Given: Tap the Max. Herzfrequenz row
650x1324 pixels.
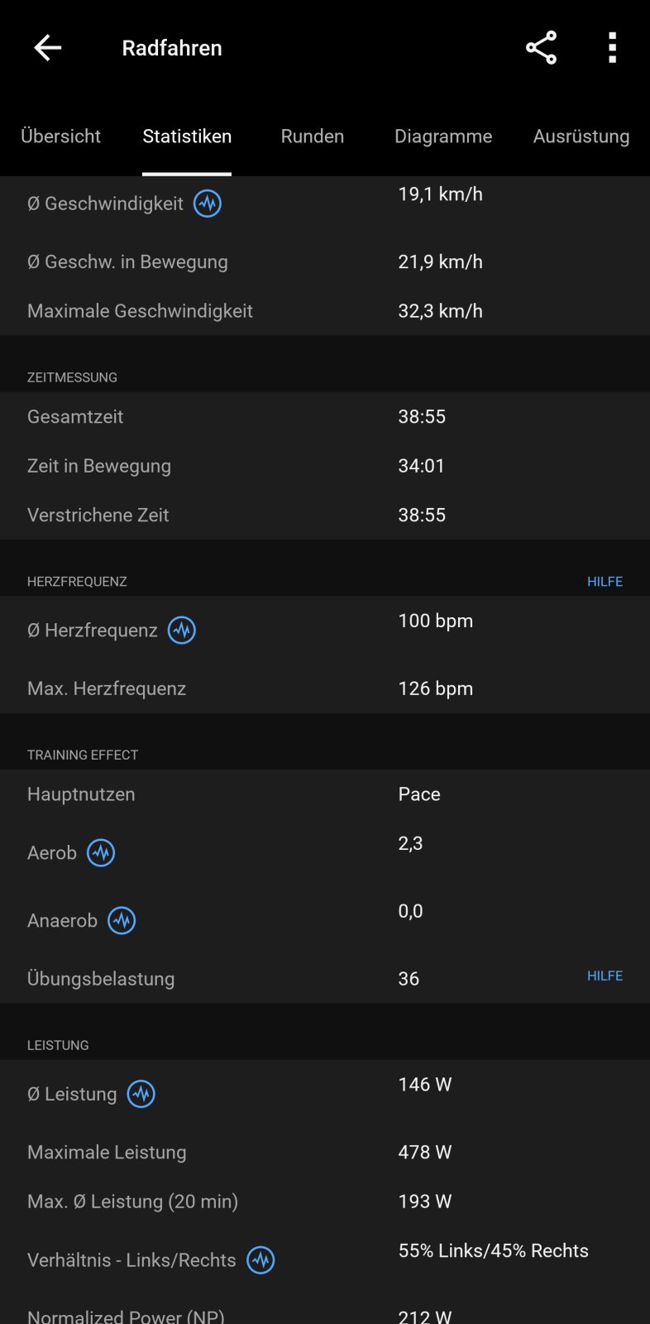Looking at the screenshot, I should (325, 688).
